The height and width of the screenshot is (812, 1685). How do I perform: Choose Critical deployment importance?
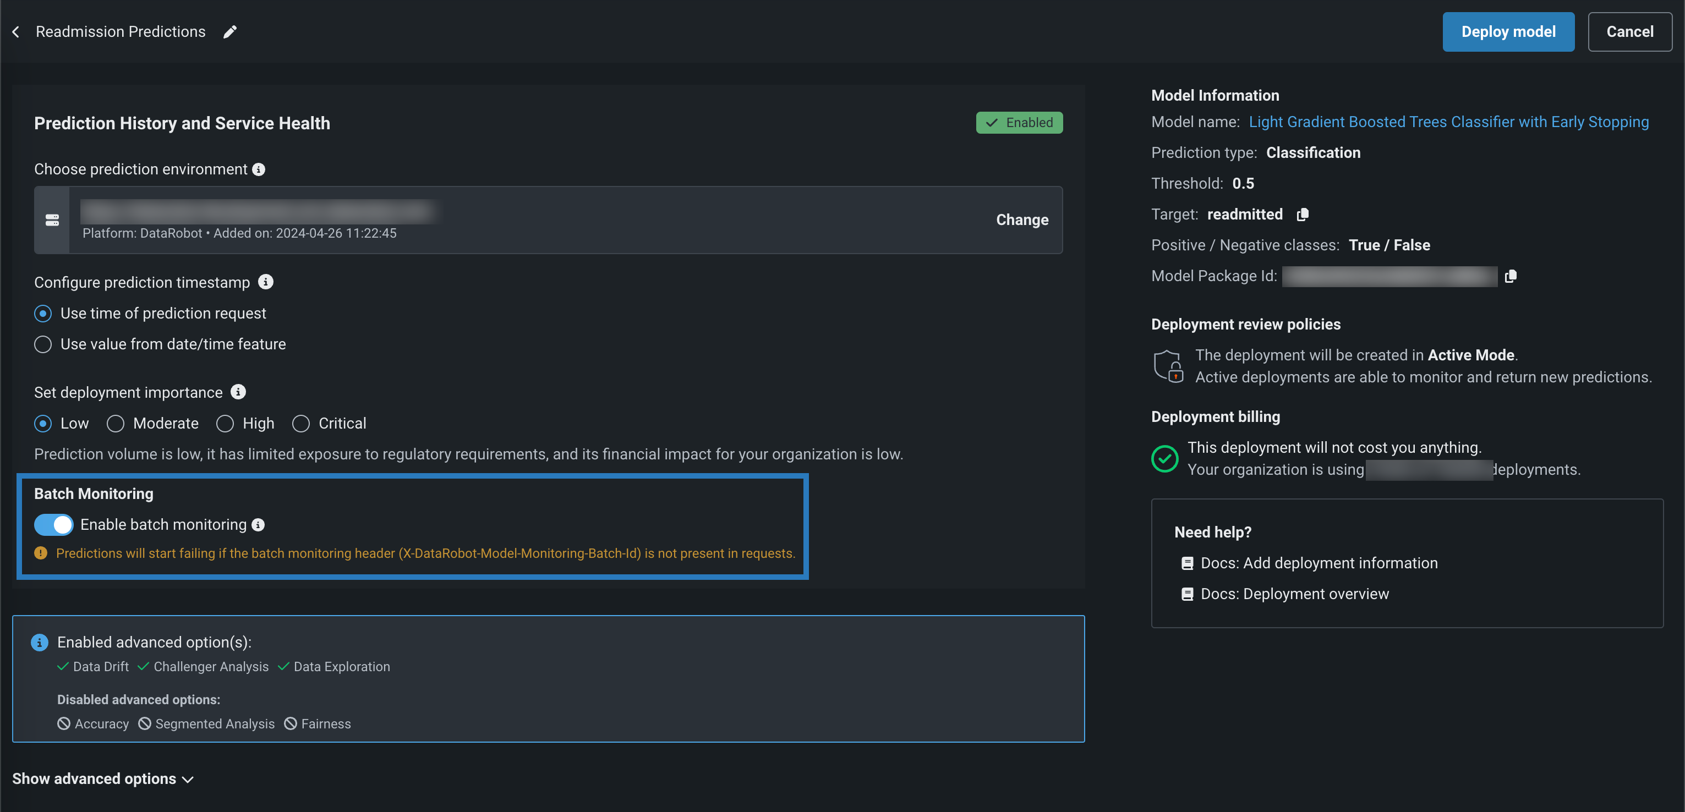[x=301, y=424]
